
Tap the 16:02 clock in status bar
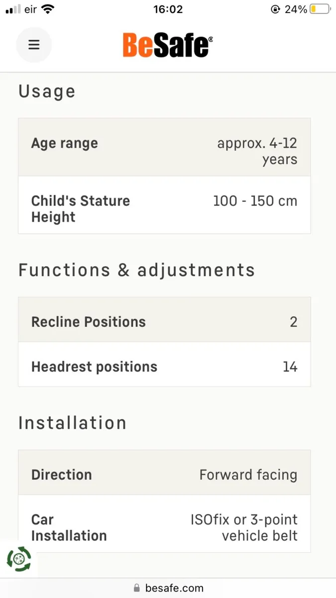pos(168,9)
